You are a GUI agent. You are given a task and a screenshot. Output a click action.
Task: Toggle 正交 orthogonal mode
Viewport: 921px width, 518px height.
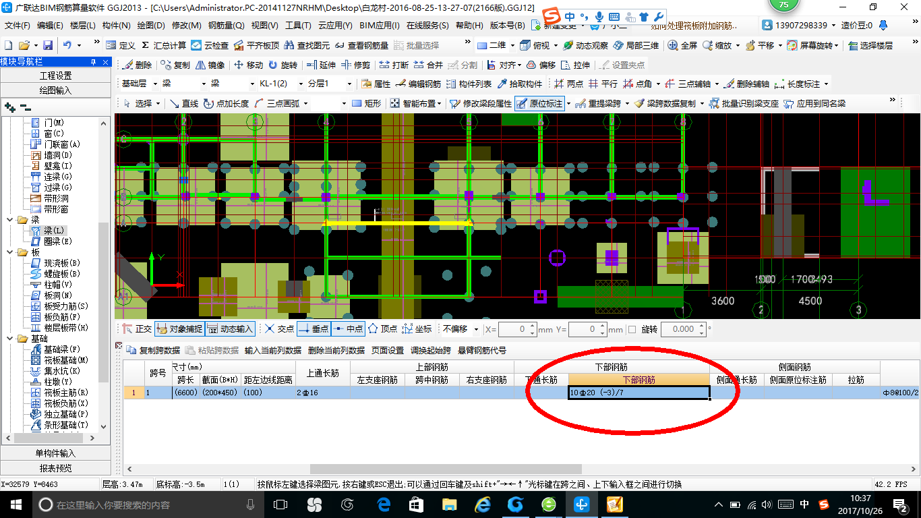[x=137, y=329]
